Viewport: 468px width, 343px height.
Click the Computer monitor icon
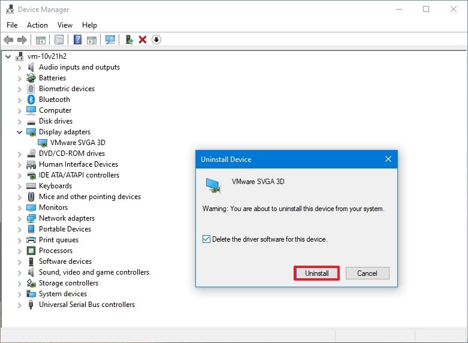31,110
